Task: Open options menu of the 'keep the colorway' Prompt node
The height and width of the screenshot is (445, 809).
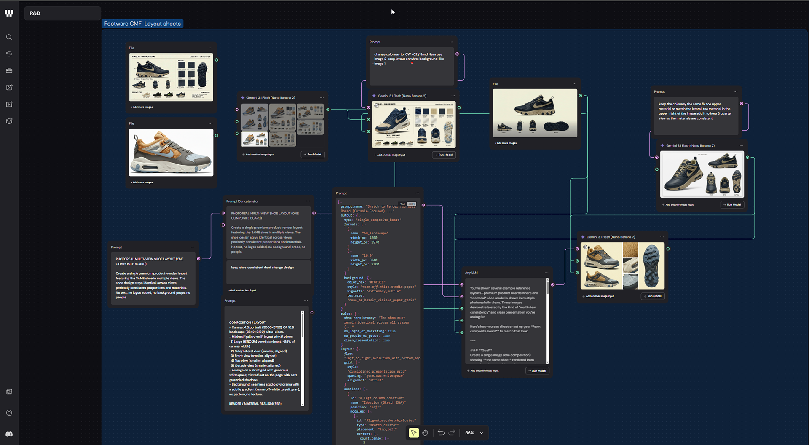Action: point(735,91)
